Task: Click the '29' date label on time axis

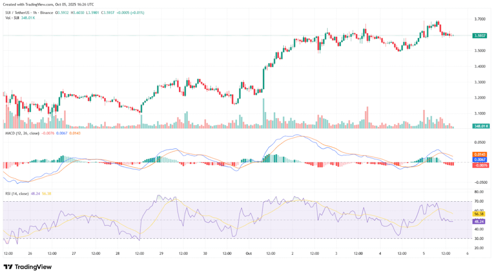Action: [x=162, y=253]
